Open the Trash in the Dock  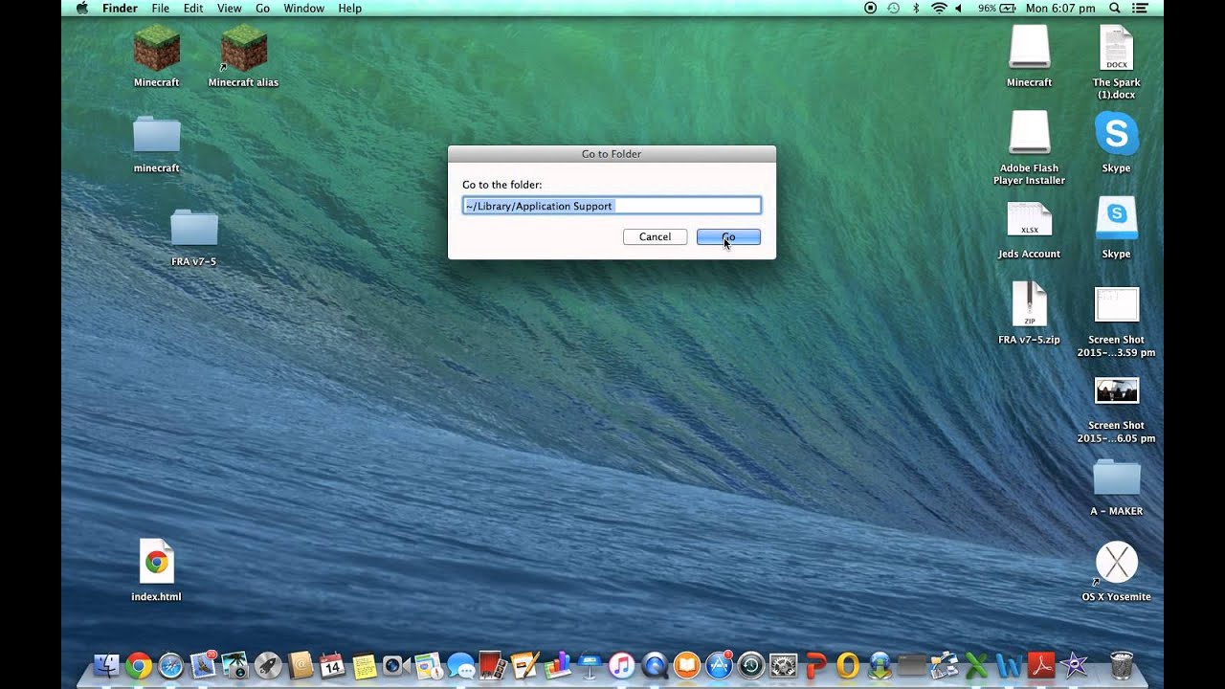pos(1123,665)
